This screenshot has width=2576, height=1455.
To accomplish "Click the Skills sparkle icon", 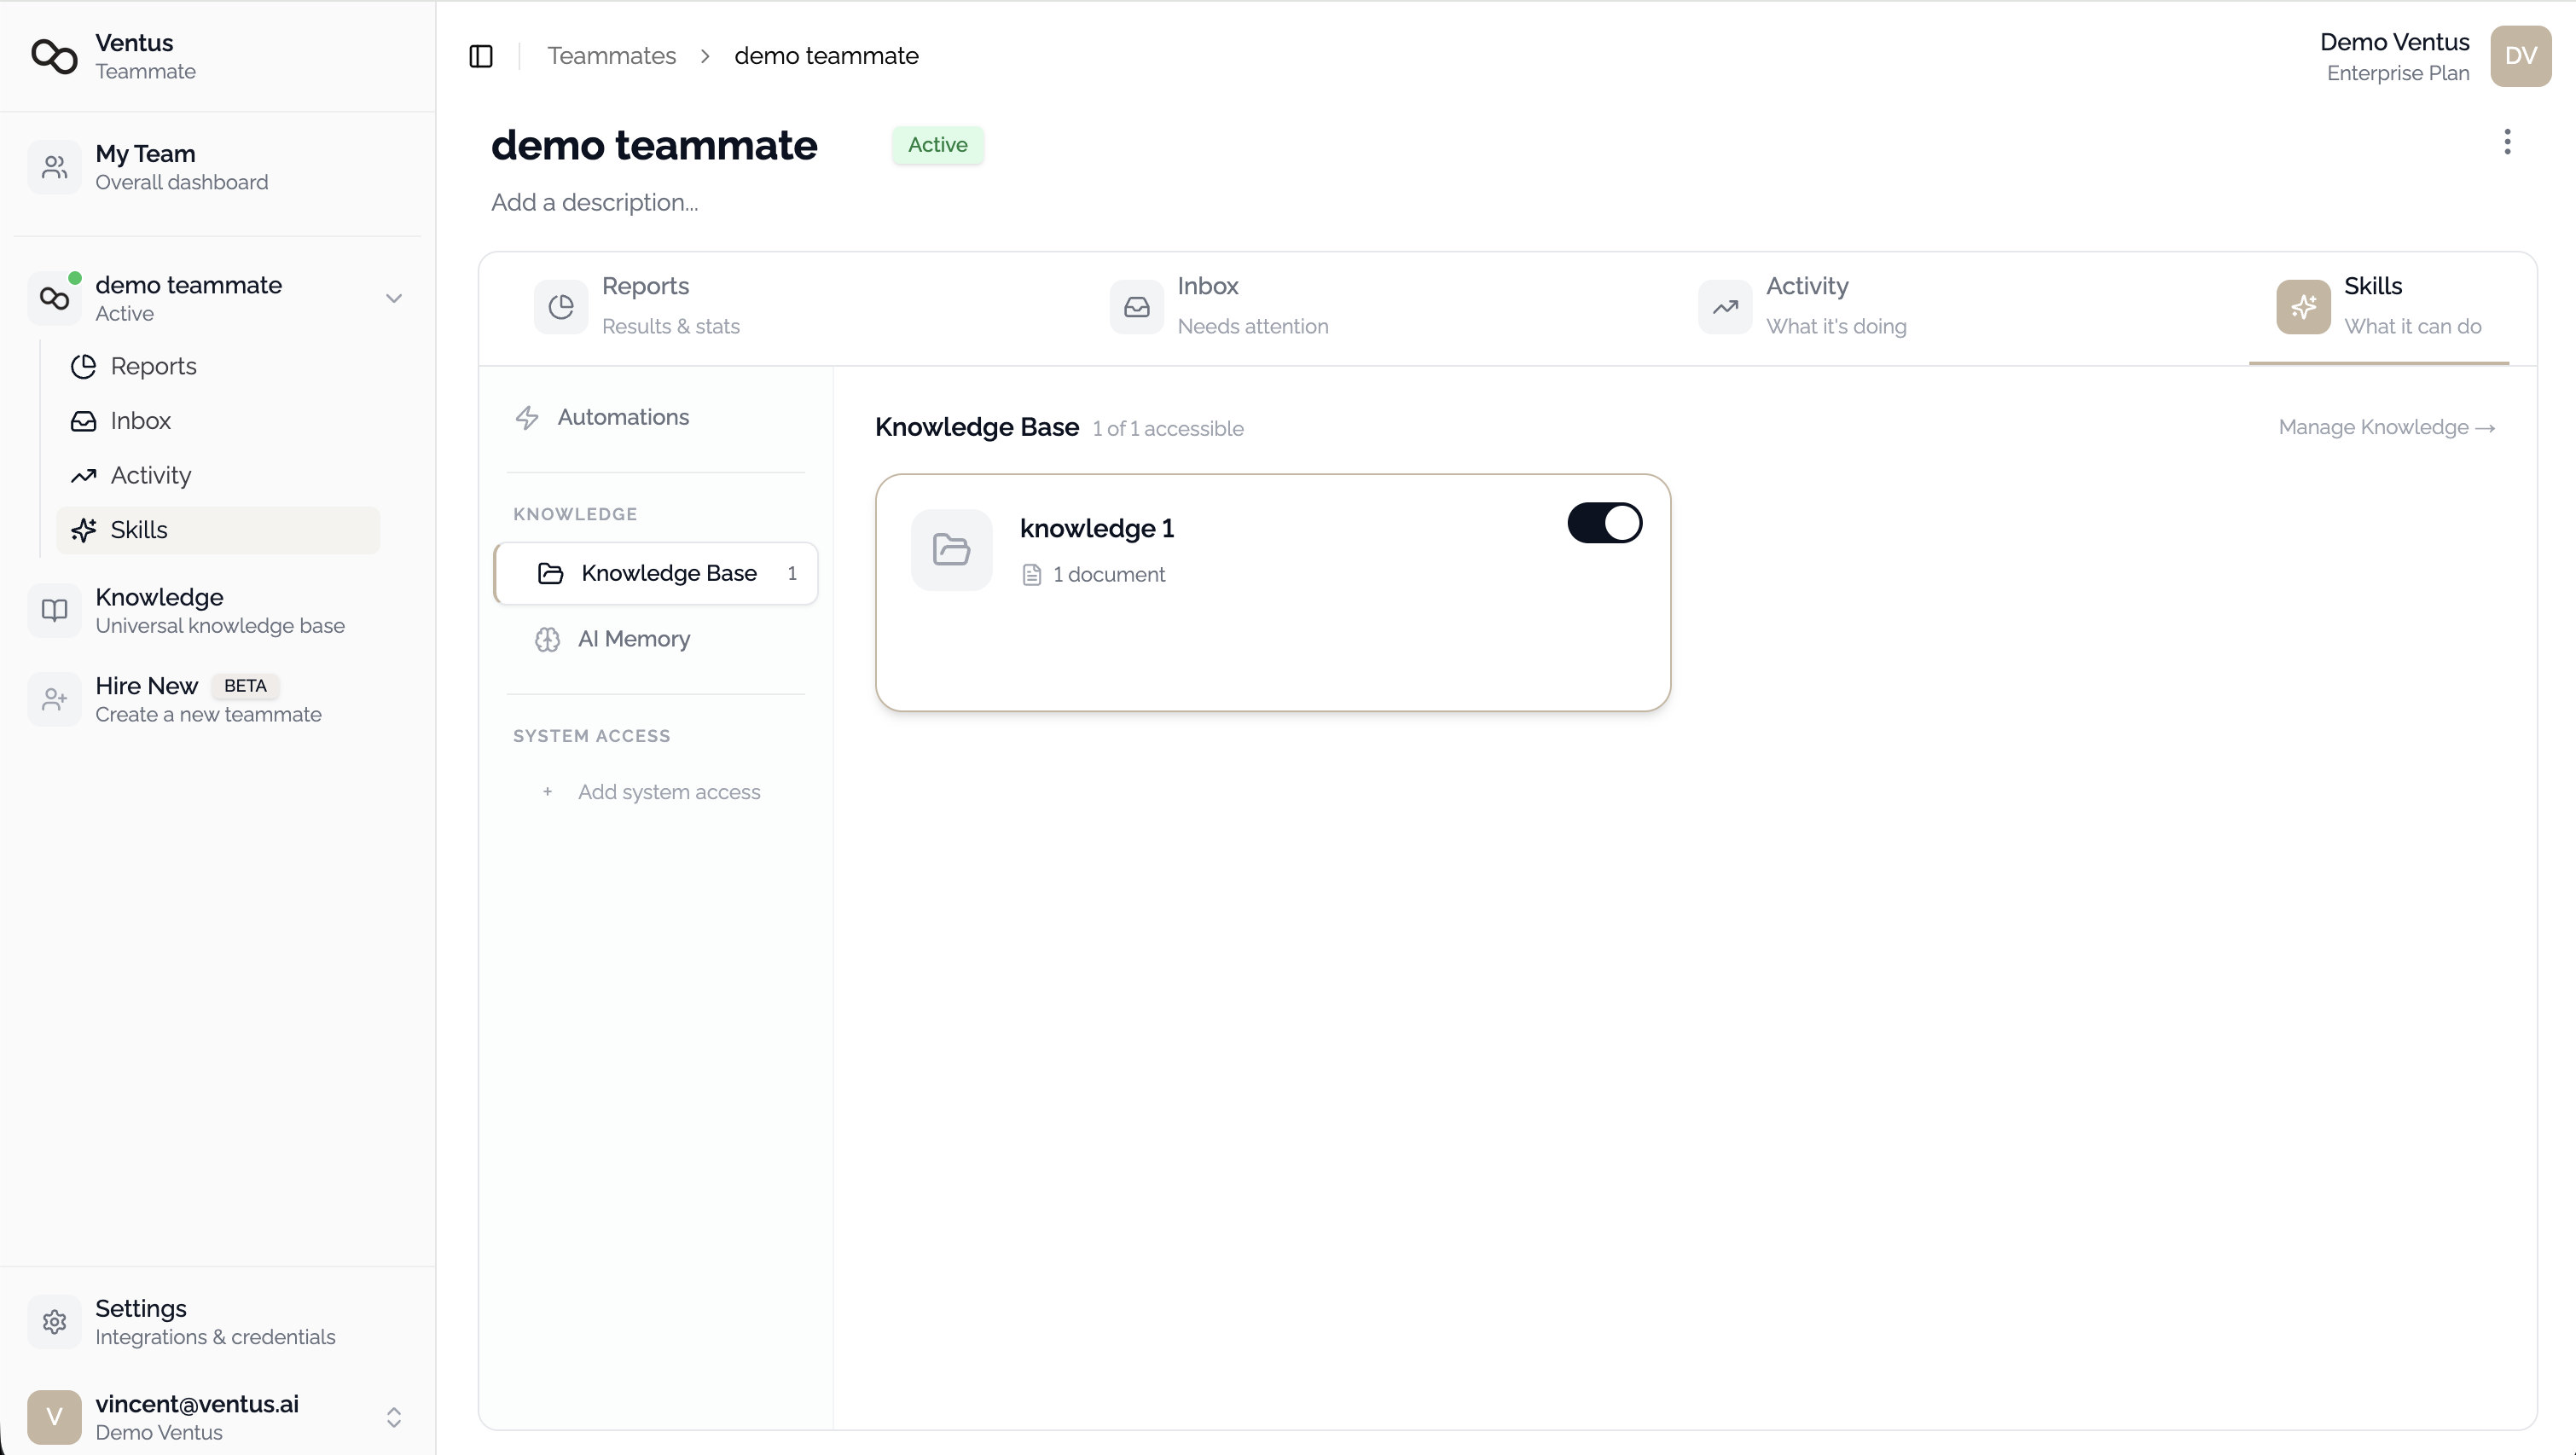I will [84, 530].
